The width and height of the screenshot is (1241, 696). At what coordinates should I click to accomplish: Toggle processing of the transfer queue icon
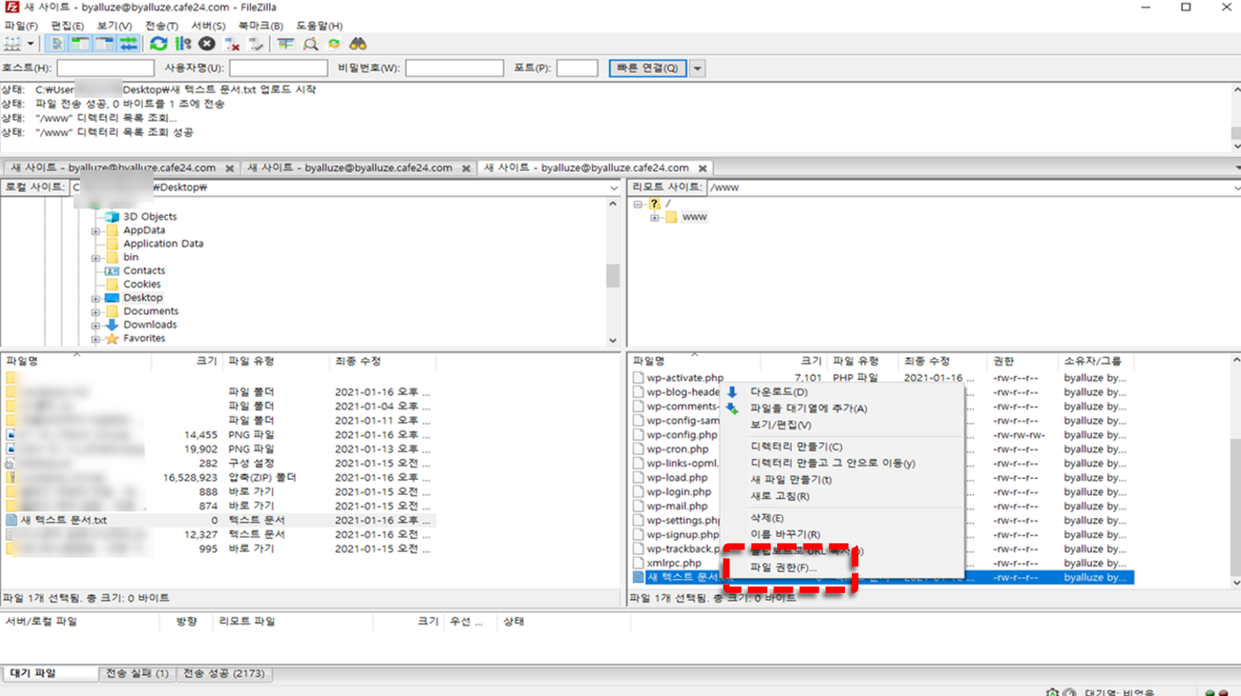point(183,43)
